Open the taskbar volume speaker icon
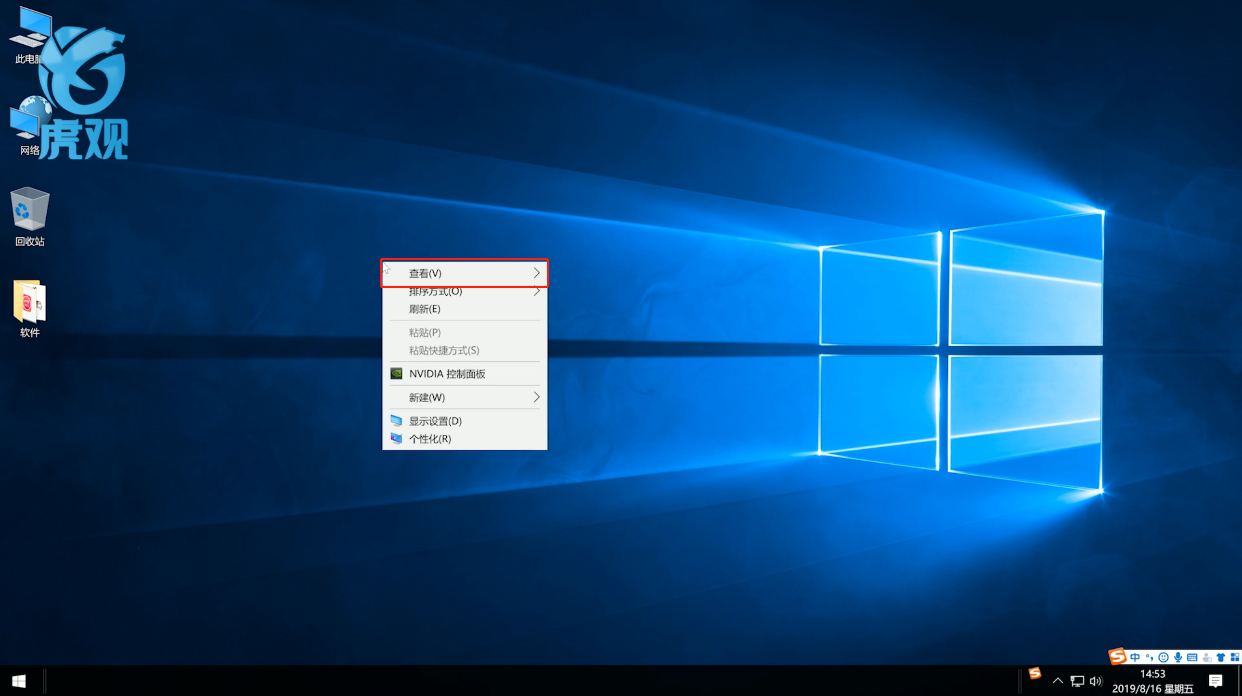The height and width of the screenshot is (696, 1242). (x=1096, y=681)
